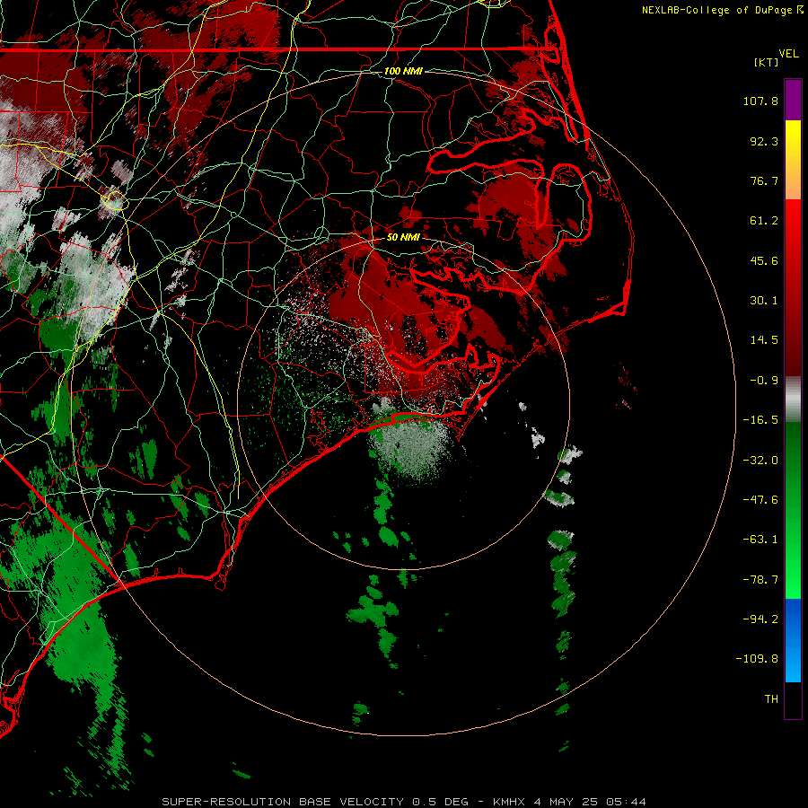This screenshot has height=808, width=808.
Task: Click the -47.6 legend value
Action: [760, 500]
